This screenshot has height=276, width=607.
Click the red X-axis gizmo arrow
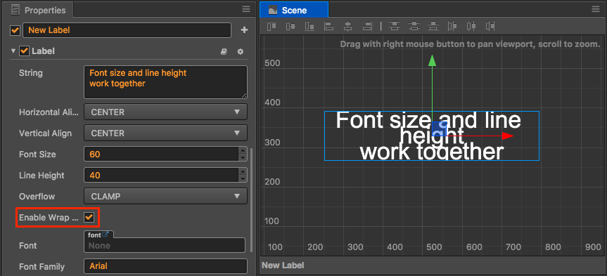tap(508, 136)
